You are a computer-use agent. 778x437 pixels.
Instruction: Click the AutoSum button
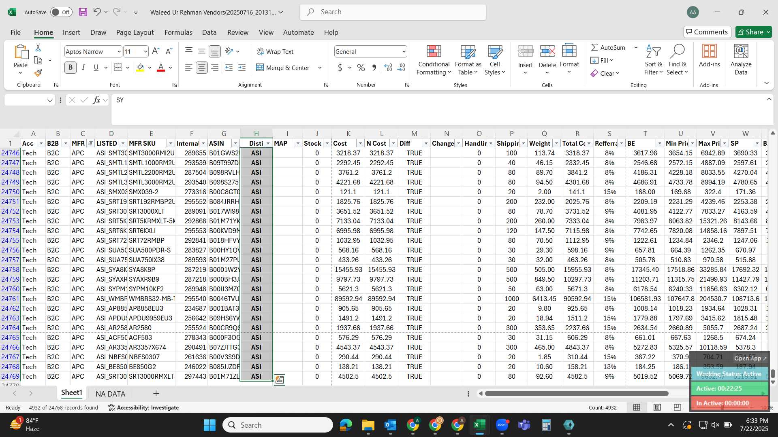[x=608, y=47]
